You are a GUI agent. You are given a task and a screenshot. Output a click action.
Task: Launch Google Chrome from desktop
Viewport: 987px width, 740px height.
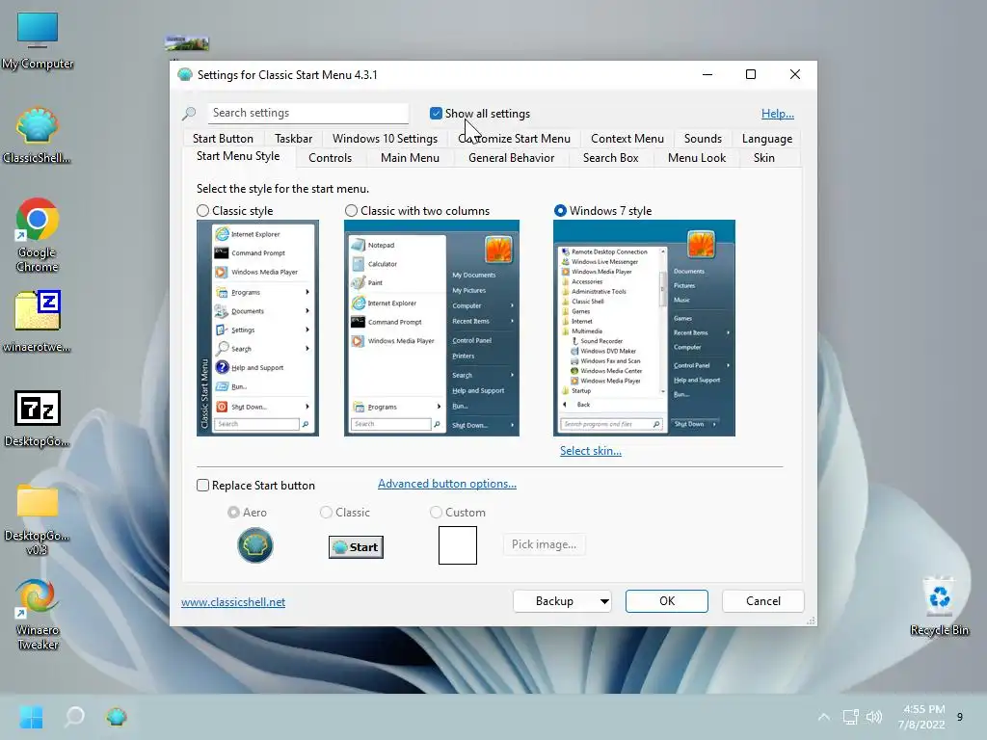point(38,235)
